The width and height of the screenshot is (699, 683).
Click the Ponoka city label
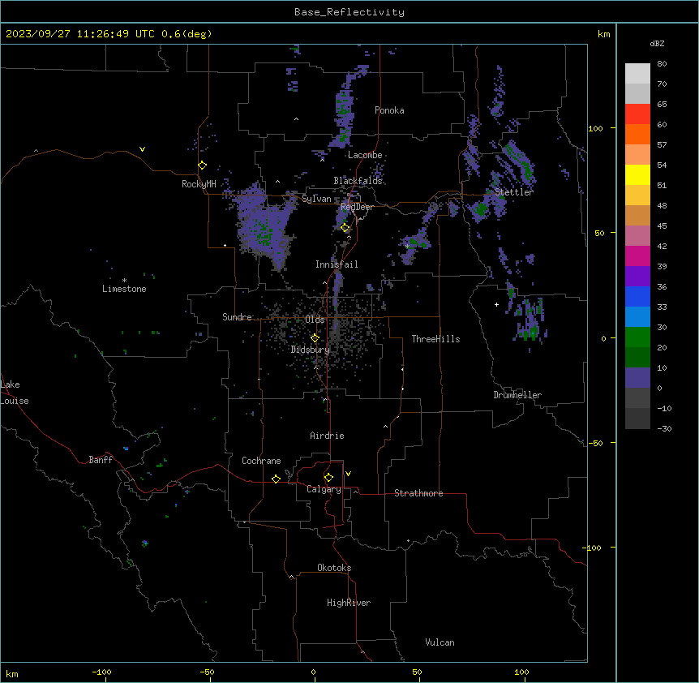point(389,110)
